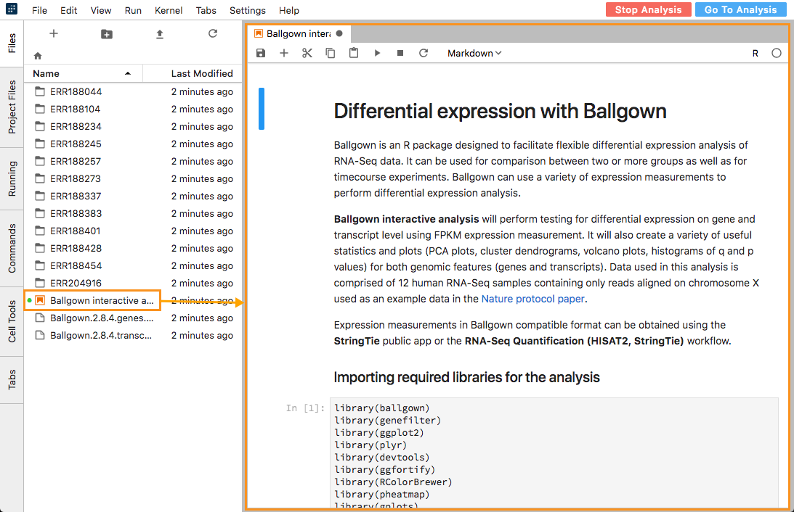This screenshot has height=512, width=794.
Task: Cut the selected cell with the scissors icon
Action: click(x=307, y=53)
